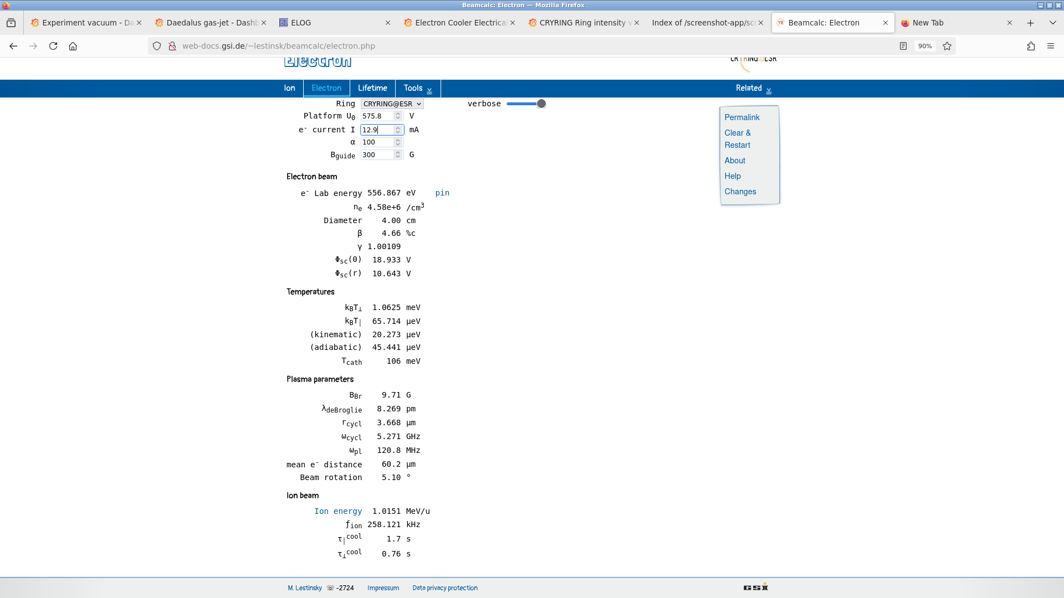Switch to the Lifetime tab
This screenshot has width=1064, height=598.
point(372,88)
